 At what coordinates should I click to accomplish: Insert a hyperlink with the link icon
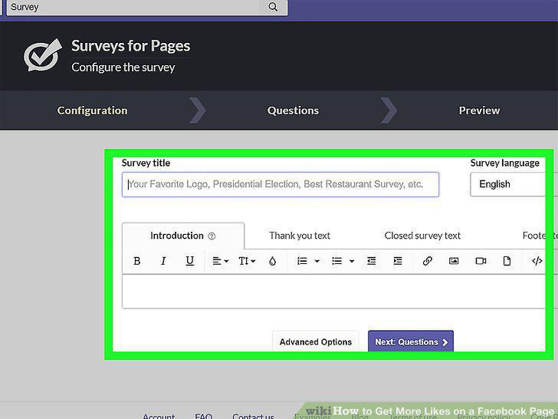428,261
